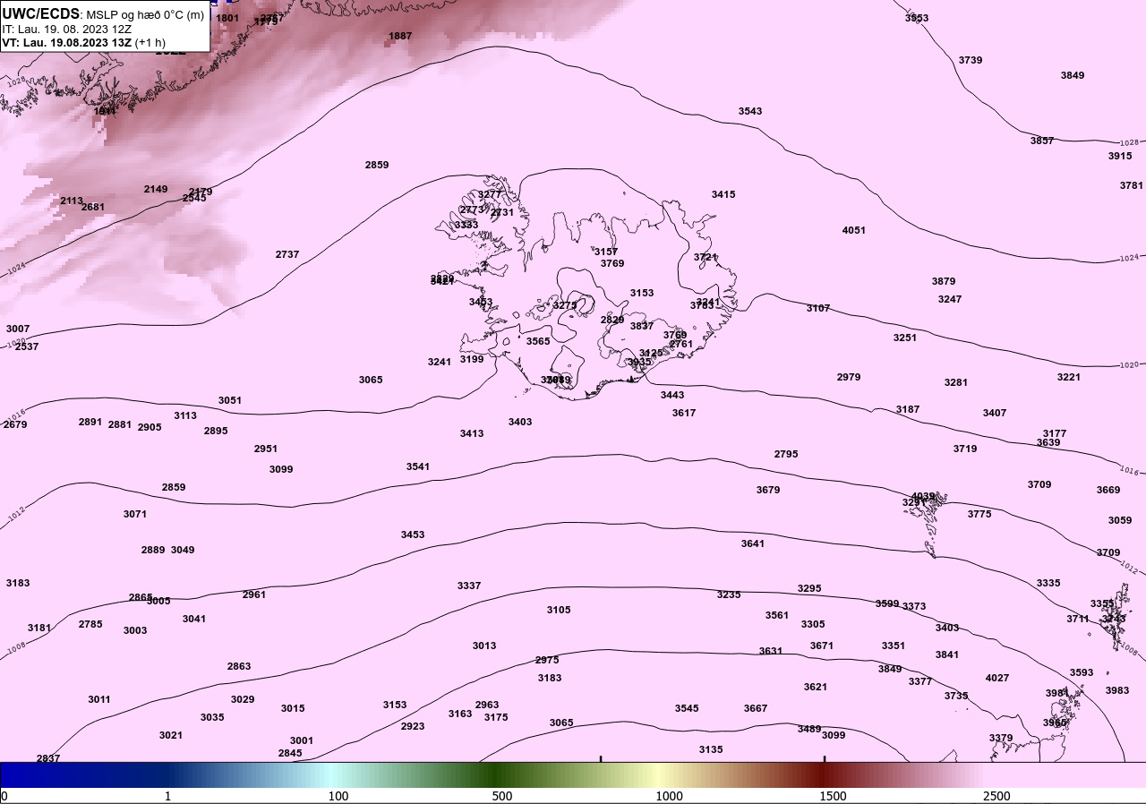Click the map value 3007

pyautogui.click(x=18, y=329)
